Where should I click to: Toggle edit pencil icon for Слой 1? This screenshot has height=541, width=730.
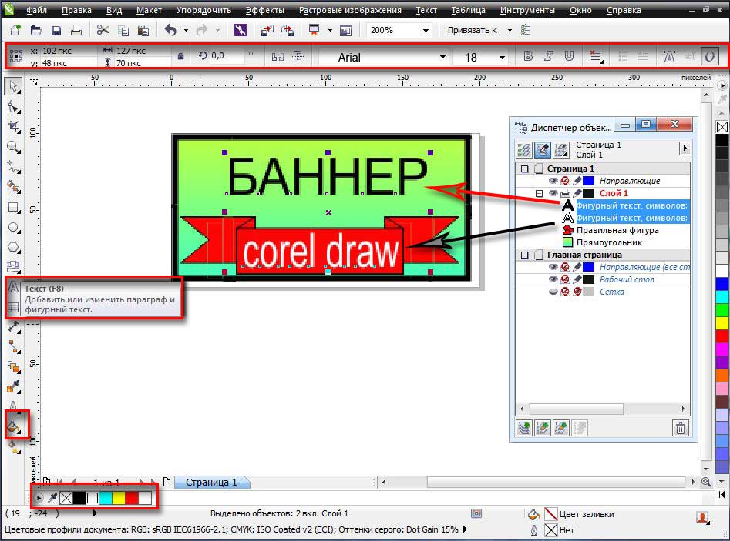pos(577,193)
